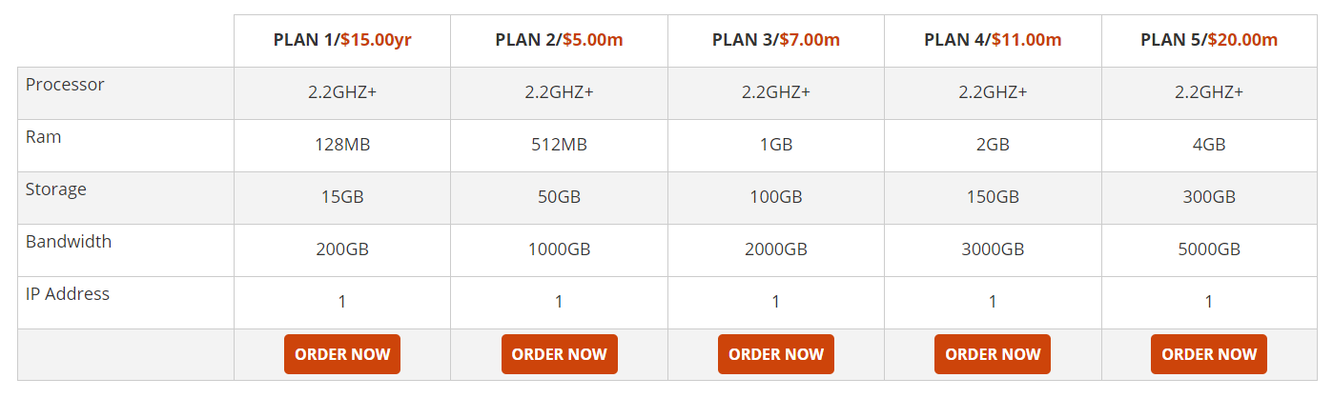
Task: Click the 128MB Ram cell
Action: click(x=342, y=146)
